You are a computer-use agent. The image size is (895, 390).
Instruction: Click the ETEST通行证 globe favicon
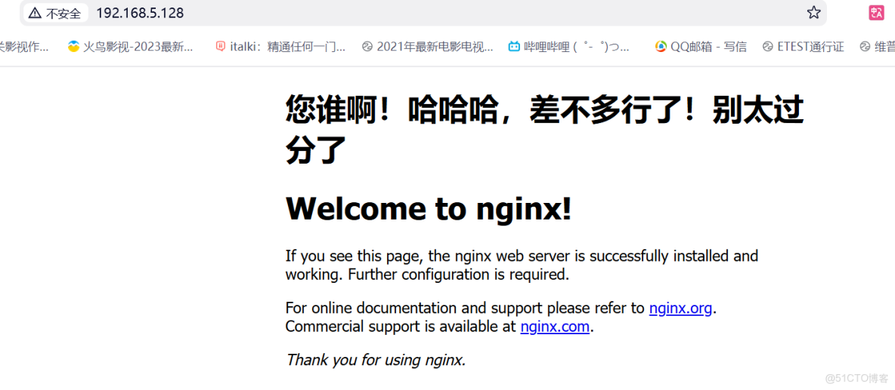[x=768, y=47]
